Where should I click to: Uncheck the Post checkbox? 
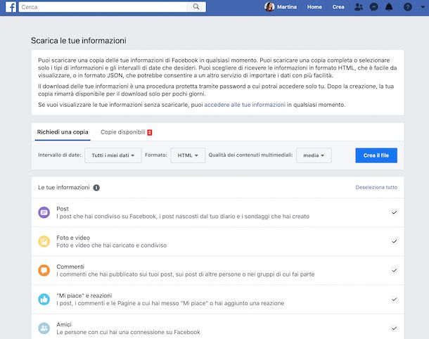tap(395, 212)
